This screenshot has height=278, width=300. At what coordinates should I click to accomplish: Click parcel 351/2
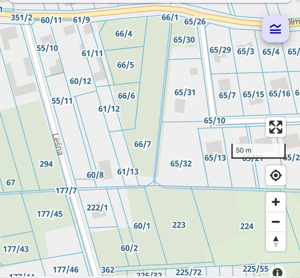point(22,17)
